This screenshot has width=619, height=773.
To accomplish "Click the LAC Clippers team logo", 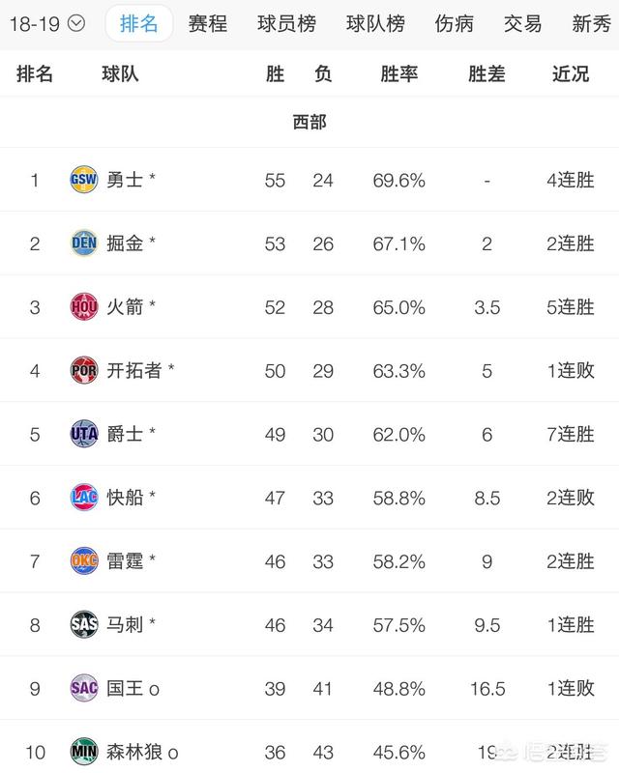I will 84,497.
